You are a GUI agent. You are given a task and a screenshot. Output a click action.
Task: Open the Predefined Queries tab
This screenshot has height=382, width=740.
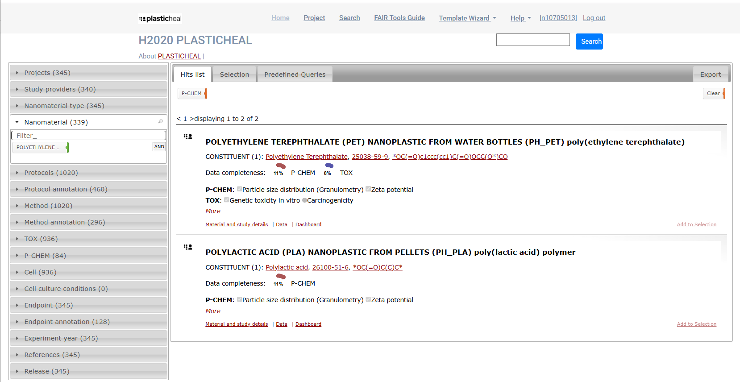[x=295, y=75]
